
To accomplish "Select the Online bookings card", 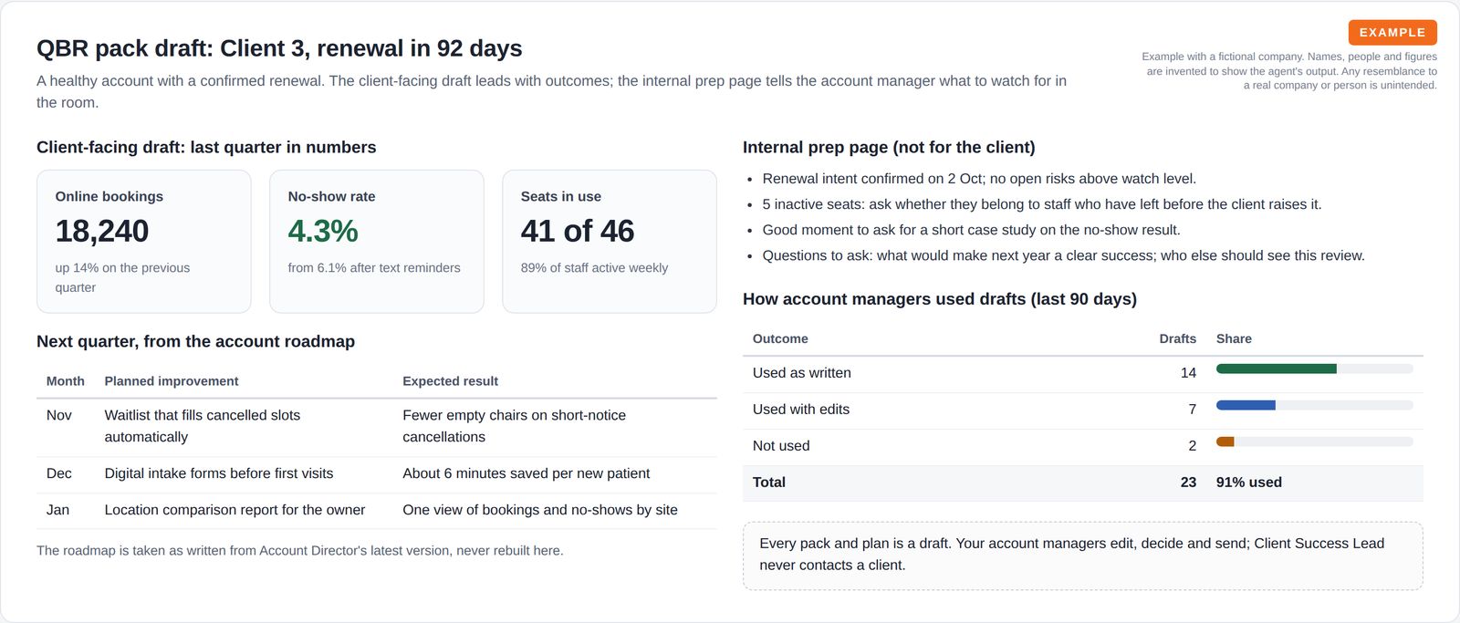I will 143,242.
